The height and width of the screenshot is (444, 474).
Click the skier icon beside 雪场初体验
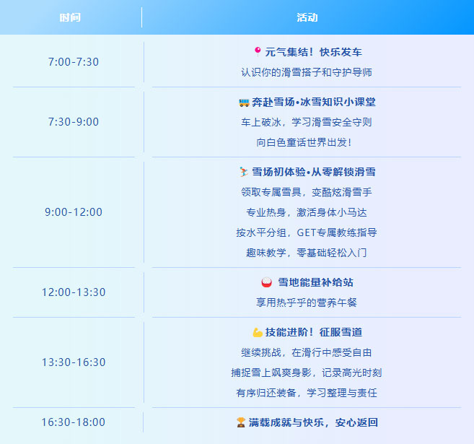[x=243, y=172]
